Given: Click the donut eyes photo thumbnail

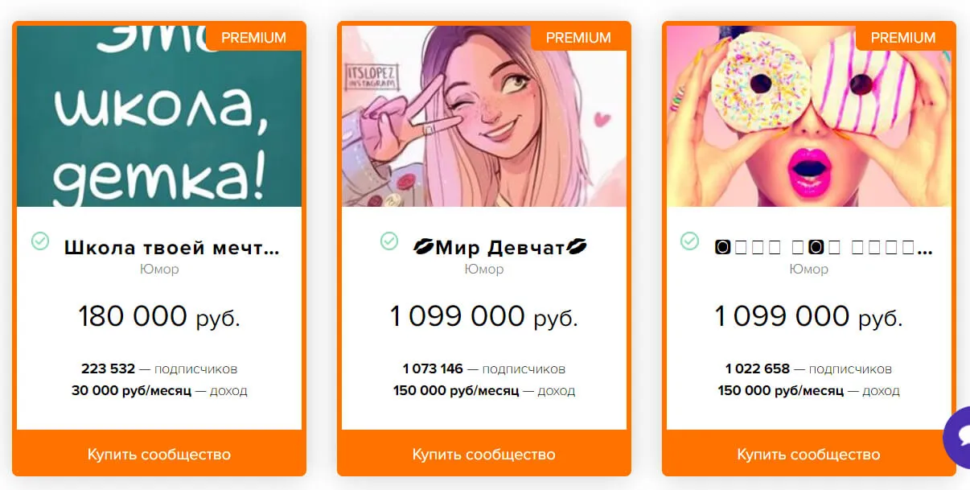Looking at the screenshot, I should click(809, 116).
